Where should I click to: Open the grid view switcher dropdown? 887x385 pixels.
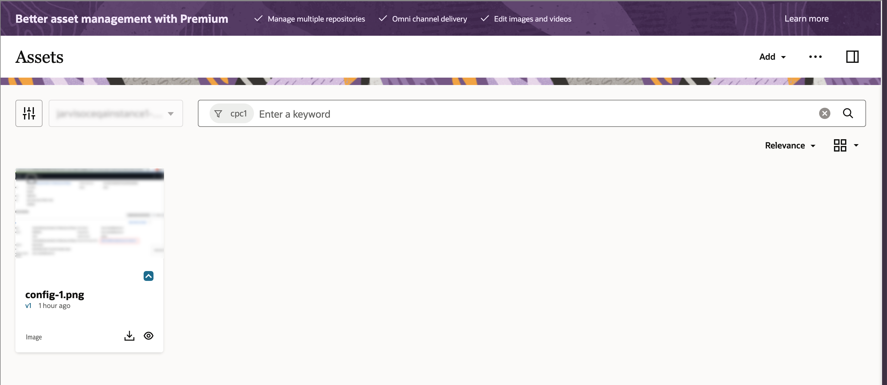coord(856,146)
